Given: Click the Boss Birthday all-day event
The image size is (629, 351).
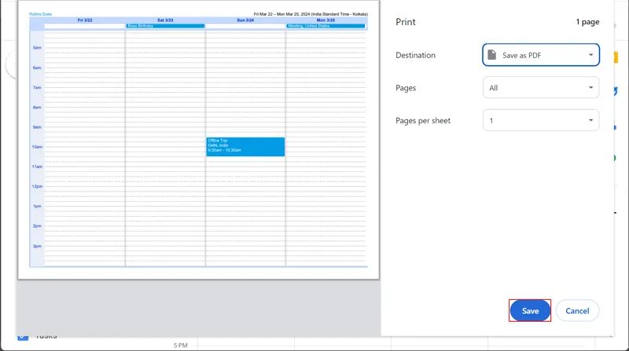Looking at the screenshot, I should pos(165,26).
